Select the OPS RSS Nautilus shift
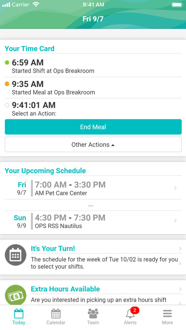Image resolution: width=186 pixels, height=330 pixels. coord(93,221)
